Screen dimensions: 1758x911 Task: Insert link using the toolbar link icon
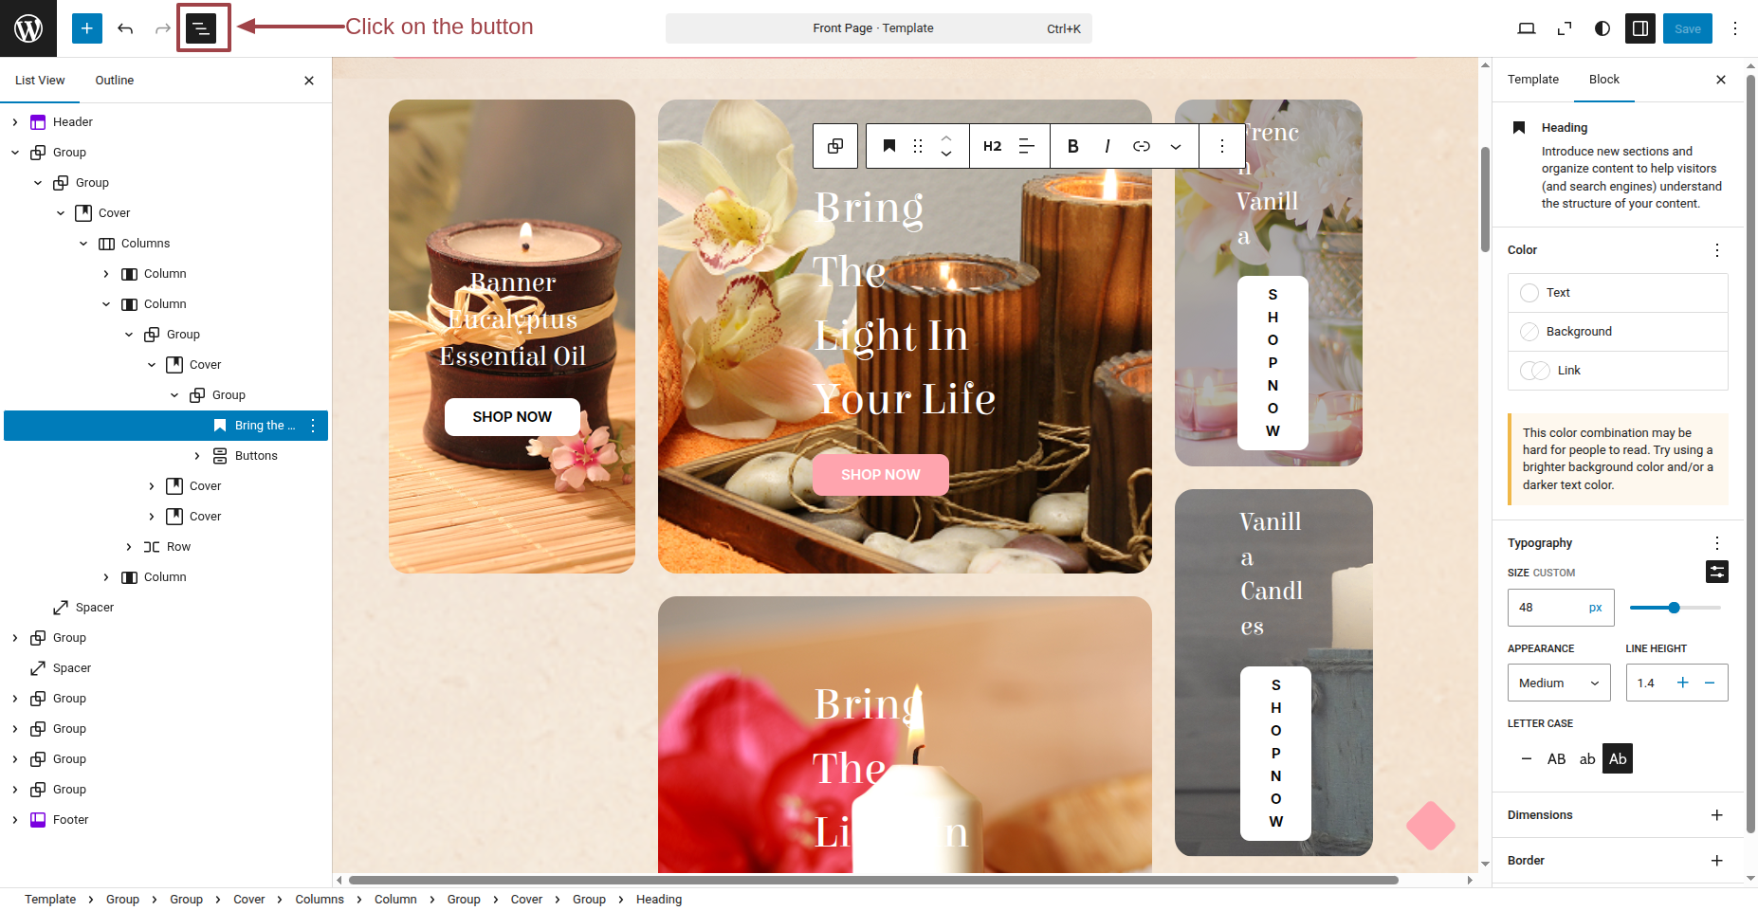pyautogui.click(x=1142, y=146)
